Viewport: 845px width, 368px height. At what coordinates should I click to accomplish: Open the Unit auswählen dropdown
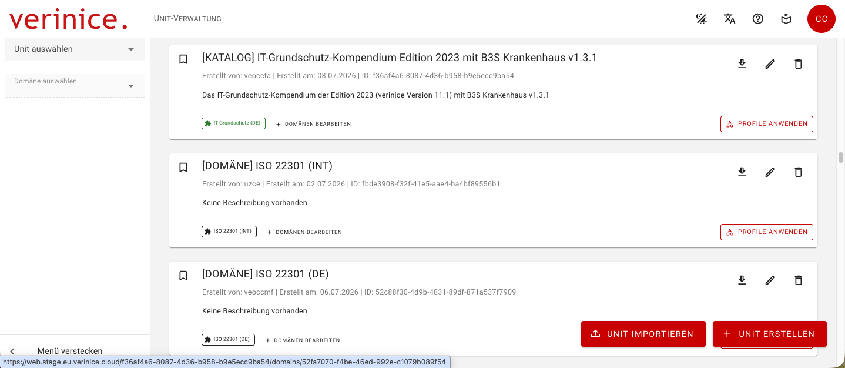[x=75, y=49]
